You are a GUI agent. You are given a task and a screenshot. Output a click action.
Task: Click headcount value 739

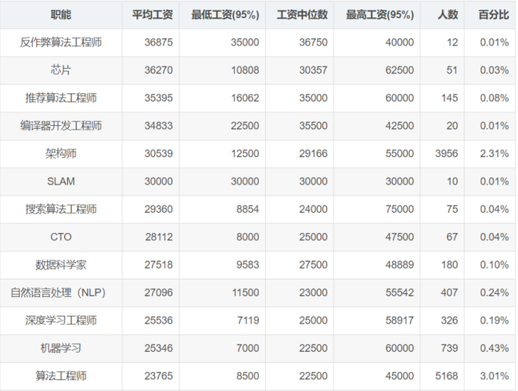[x=449, y=348]
